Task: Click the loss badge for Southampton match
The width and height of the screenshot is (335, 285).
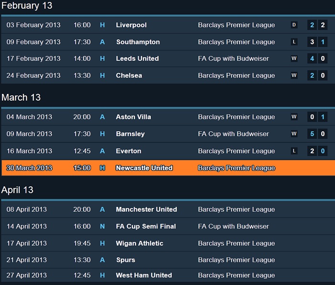Action: pyautogui.click(x=294, y=42)
